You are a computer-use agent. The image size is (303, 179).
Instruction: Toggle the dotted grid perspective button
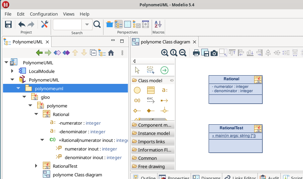[127, 24]
